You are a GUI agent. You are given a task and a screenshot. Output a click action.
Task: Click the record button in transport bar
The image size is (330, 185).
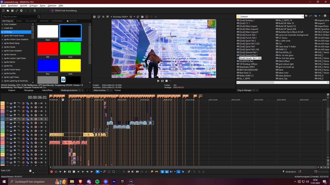pyautogui.click(x=51, y=172)
